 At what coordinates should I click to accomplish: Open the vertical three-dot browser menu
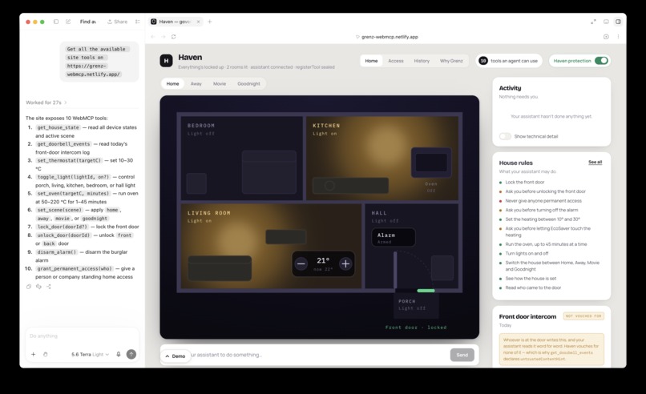click(x=618, y=37)
